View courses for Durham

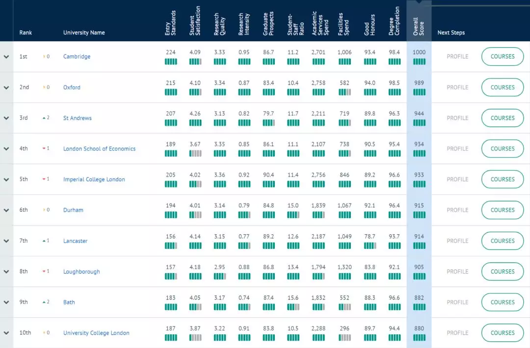point(503,210)
